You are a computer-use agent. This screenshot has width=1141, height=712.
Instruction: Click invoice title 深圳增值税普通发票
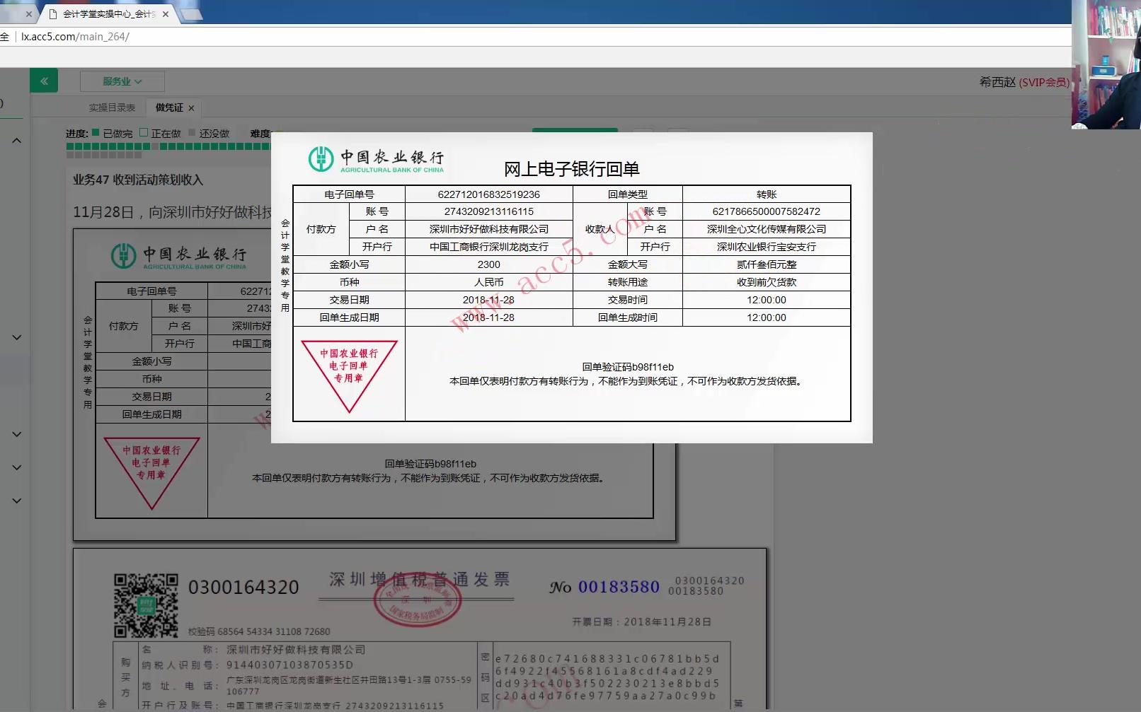(x=419, y=580)
